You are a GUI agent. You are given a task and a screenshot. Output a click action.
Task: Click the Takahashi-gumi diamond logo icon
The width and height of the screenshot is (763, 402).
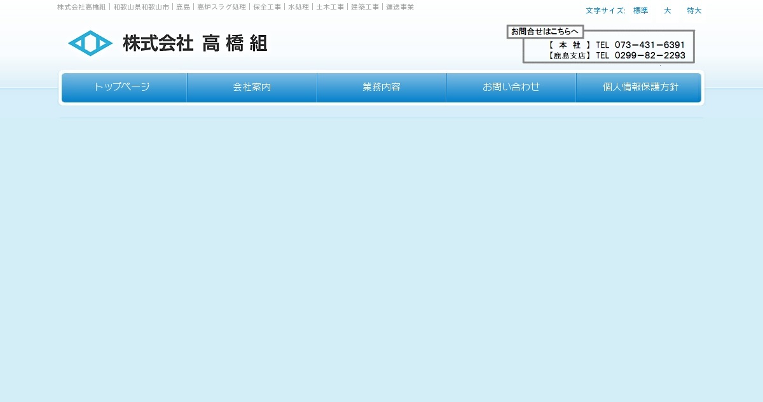90,43
